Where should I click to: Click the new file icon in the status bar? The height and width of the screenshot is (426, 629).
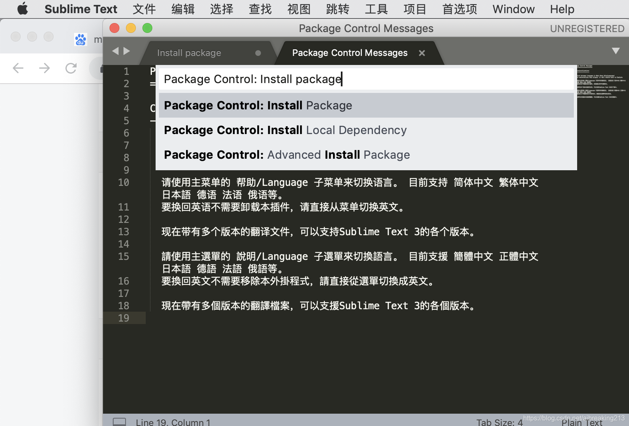tap(119, 421)
